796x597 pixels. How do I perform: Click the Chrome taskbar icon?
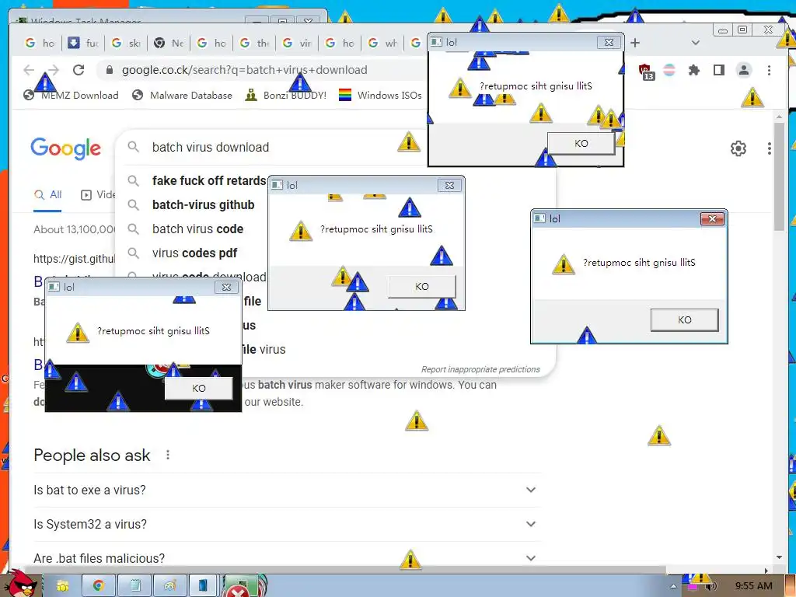click(x=99, y=586)
